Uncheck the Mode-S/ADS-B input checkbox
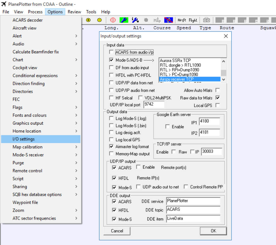276x245 pixels. [111, 60]
